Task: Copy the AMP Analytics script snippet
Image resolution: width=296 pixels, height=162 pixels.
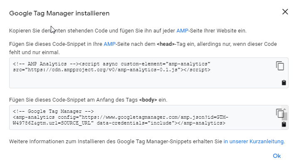Action: [x=280, y=66]
